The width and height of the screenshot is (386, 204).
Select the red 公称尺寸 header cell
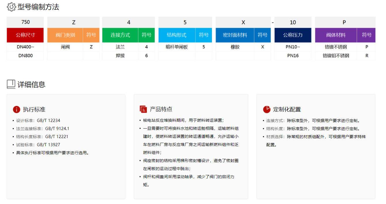25,35
